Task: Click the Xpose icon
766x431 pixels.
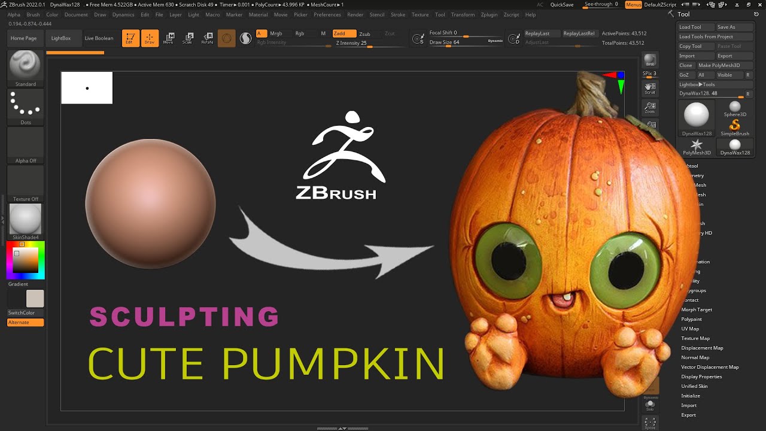Action: [x=650, y=423]
